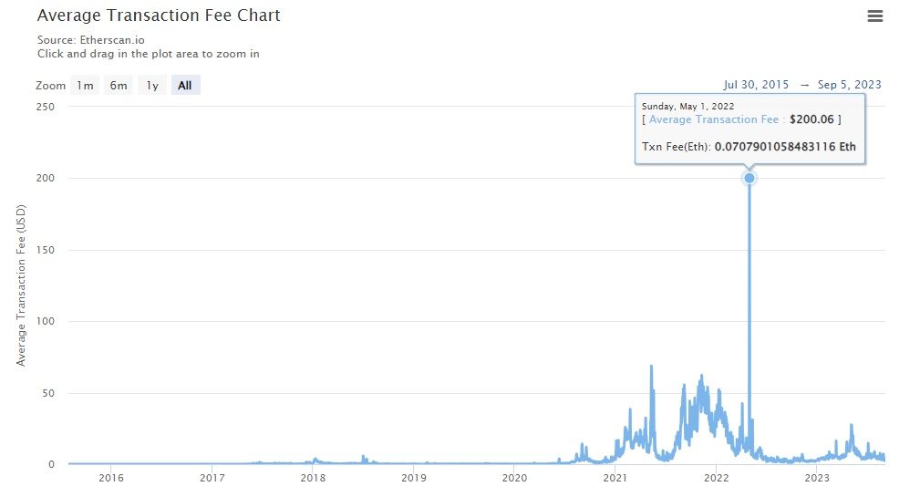
Task: Click the 100 y-axis tick label
Action: click(46, 321)
